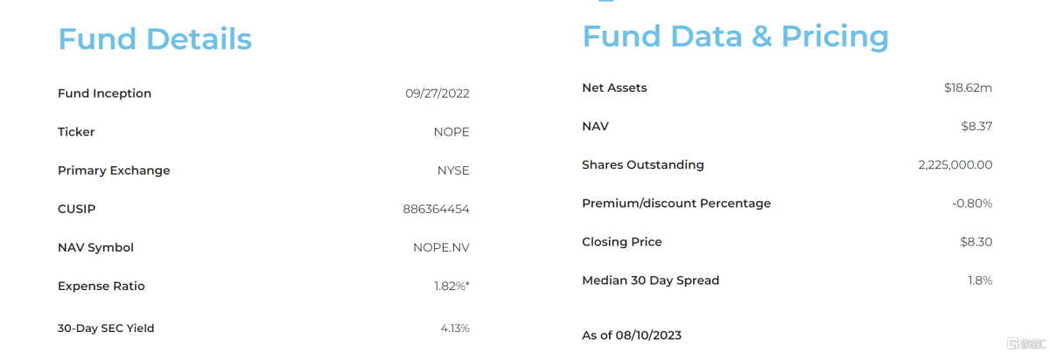
Task: Select the Median 30 Day Spread label
Action: [x=650, y=280]
